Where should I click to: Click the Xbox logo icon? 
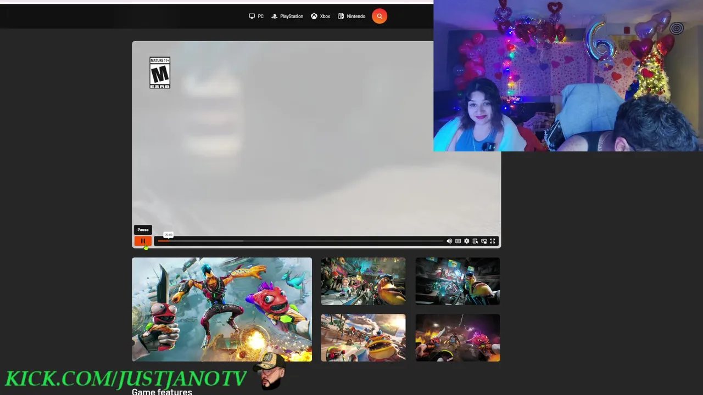coord(314,16)
